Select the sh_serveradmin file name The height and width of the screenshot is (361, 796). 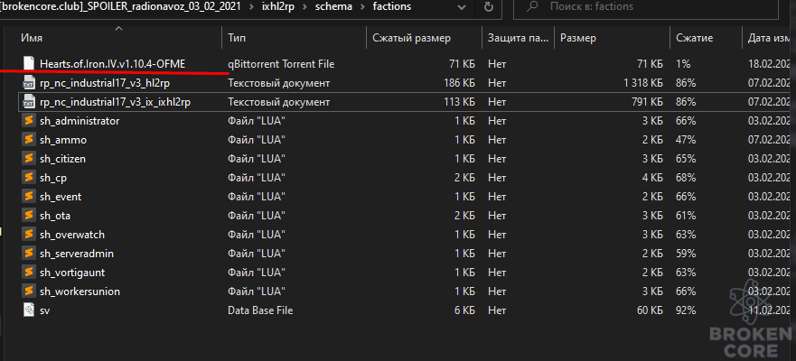pos(77,253)
